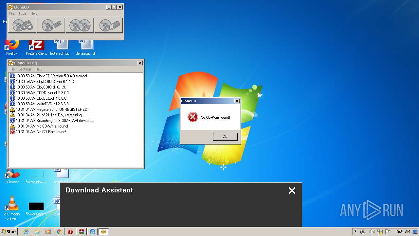The width and height of the screenshot is (419, 236).
Task: Select log line 'CloneCD Version 5.3.4.0 started!'
Action: point(48,76)
